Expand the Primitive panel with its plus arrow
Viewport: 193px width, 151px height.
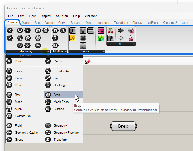pos(66,52)
